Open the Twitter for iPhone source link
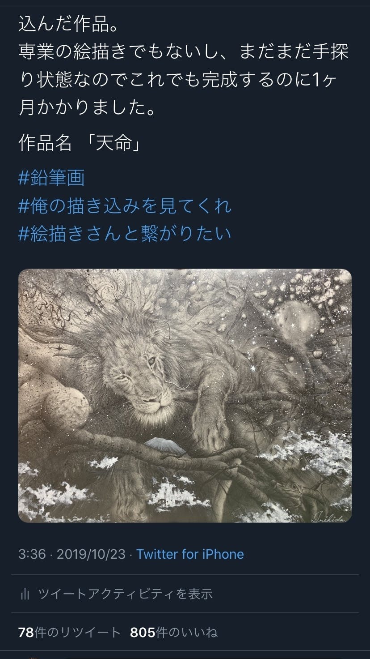Screen dimensions: 370x659 pos(190,554)
